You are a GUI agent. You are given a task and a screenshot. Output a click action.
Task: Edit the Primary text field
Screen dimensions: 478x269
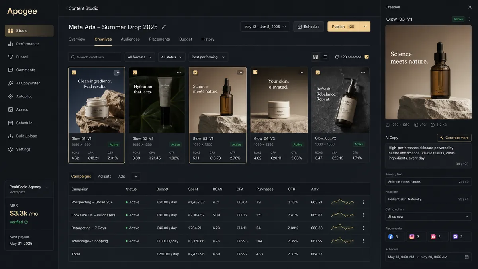(x=428, y=182)
